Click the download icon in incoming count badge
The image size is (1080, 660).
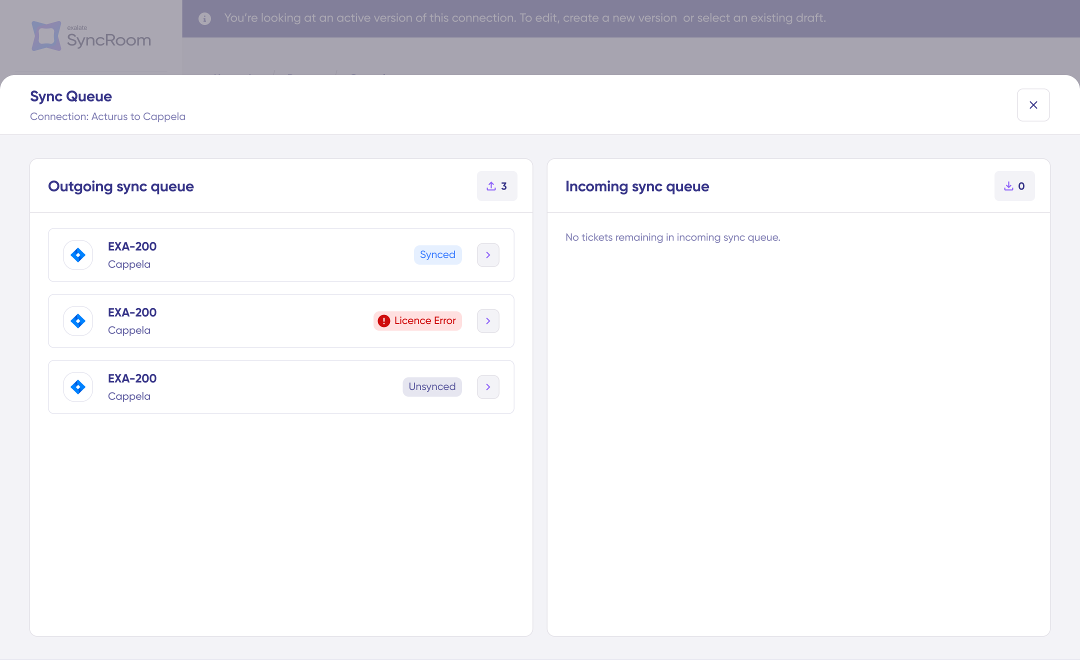coord(1008,186)
